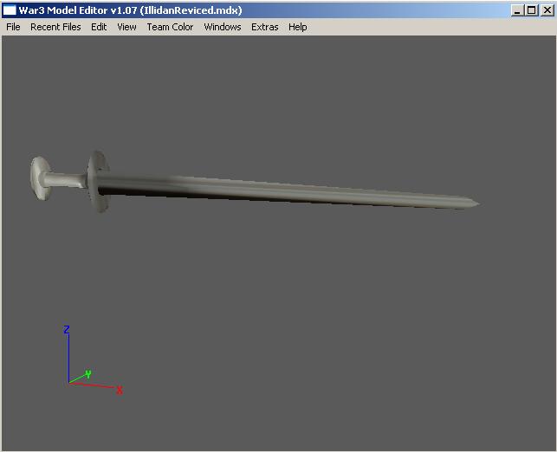Maximize the War3 Model Editor window
Viewport: 557px width, 452px height.
tap(532, 10)
